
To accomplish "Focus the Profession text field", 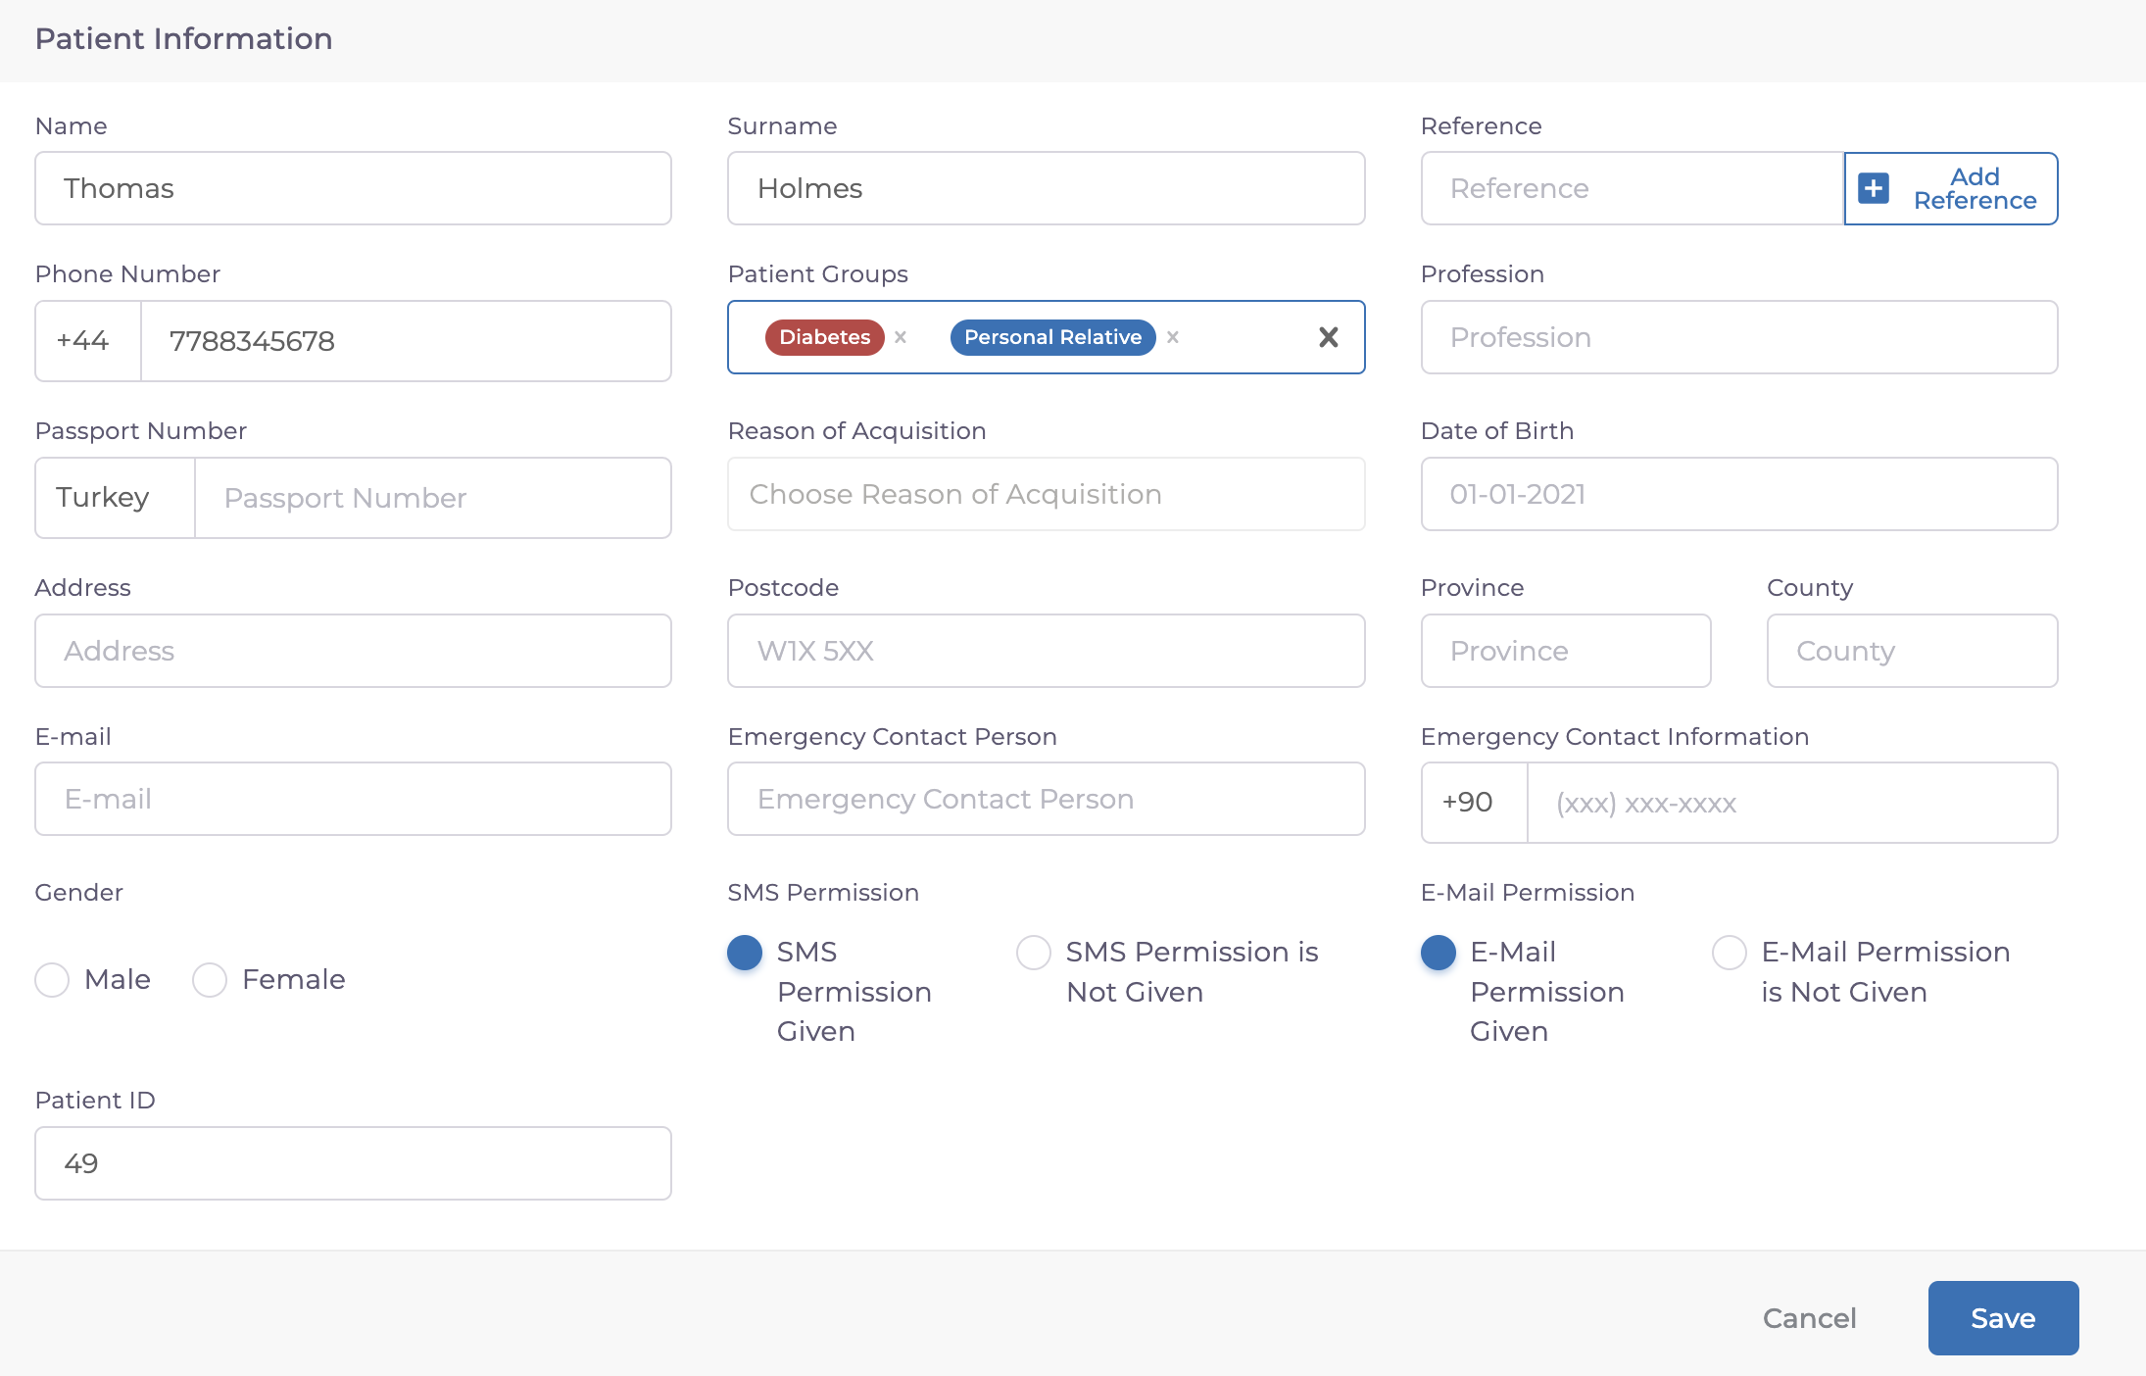I will (1738, 337).
